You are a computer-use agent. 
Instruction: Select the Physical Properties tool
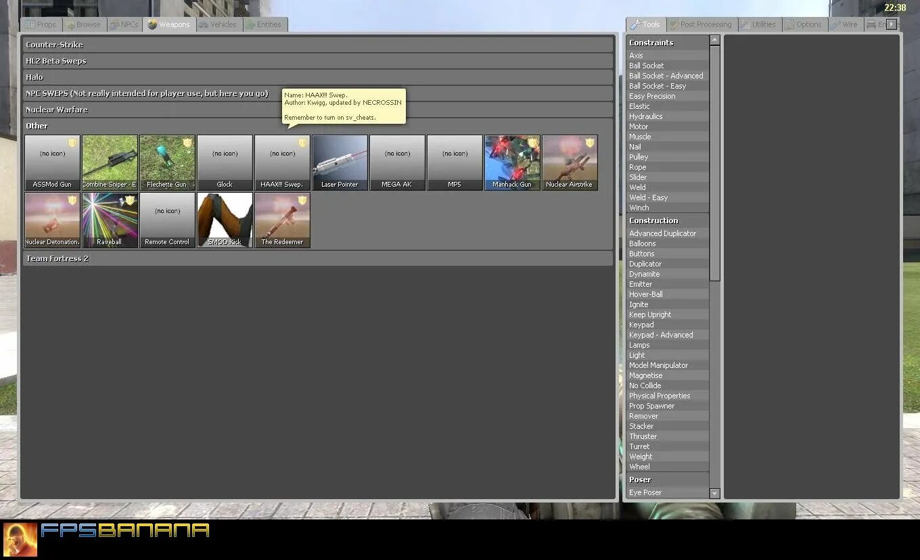[x=668, y=396]
